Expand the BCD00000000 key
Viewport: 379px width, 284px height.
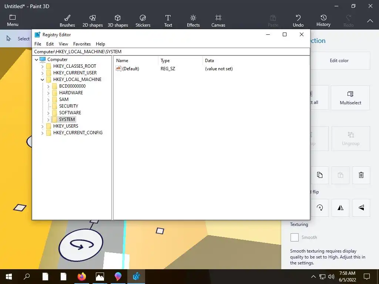click(x=48, y=86)
